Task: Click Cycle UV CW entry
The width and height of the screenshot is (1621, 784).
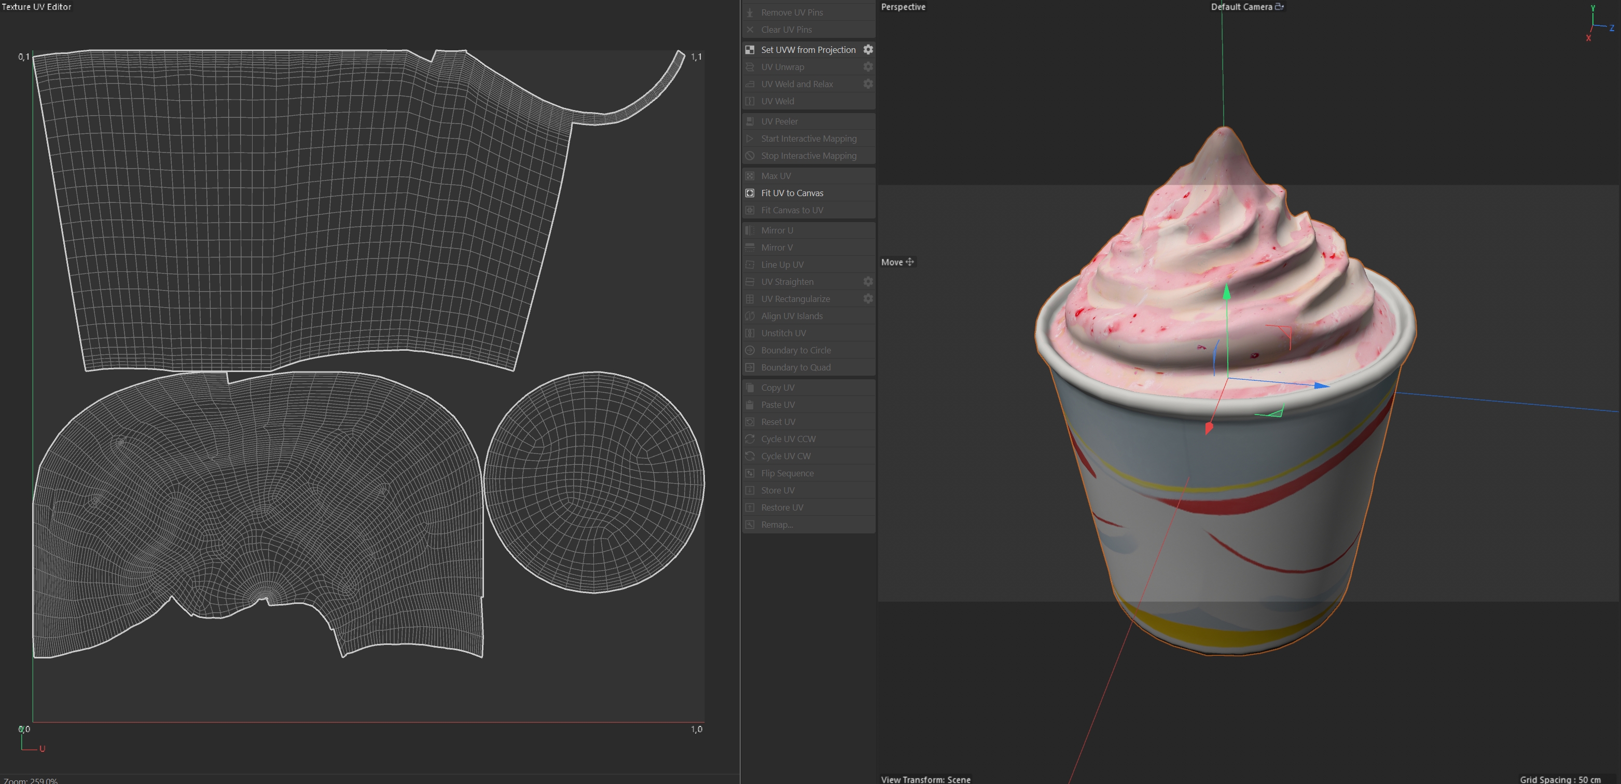Action: pos(785,456)
